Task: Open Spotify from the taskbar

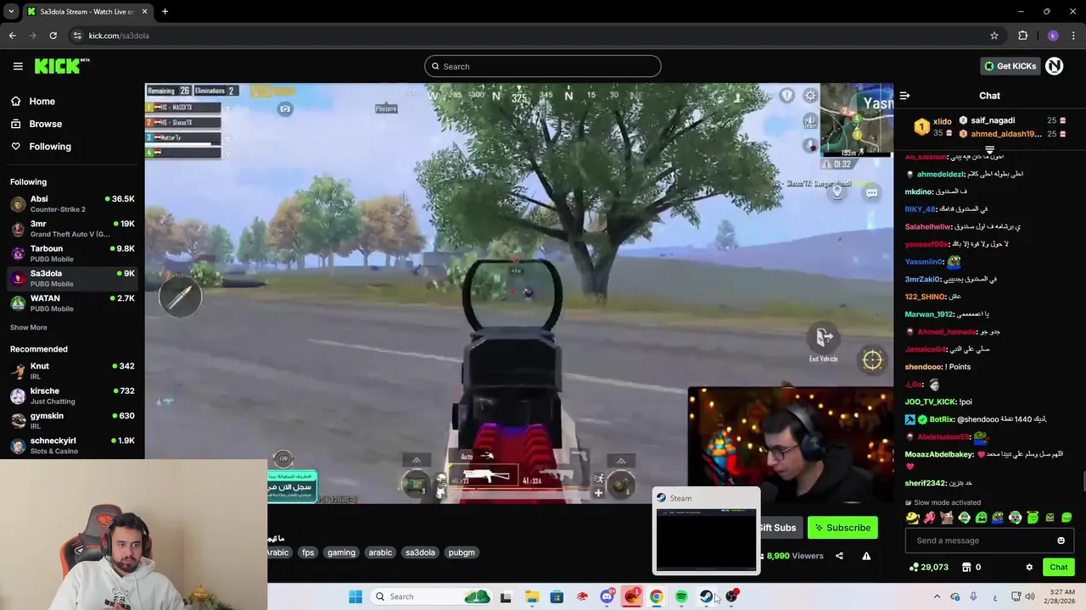Action: click(x=681, y=596)
